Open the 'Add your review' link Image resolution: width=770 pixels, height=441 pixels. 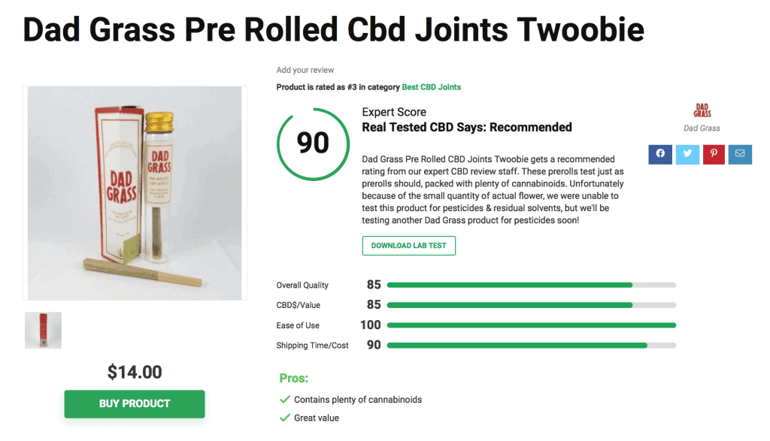coord(305,69)
